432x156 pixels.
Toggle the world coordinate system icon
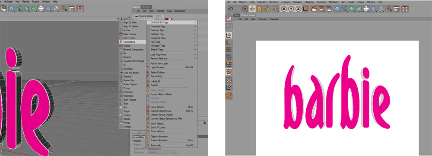pyautogui.click(x=305, y=9)
